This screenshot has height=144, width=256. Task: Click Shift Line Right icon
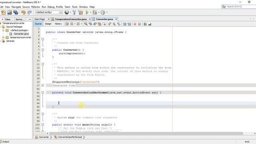(129, 24)
